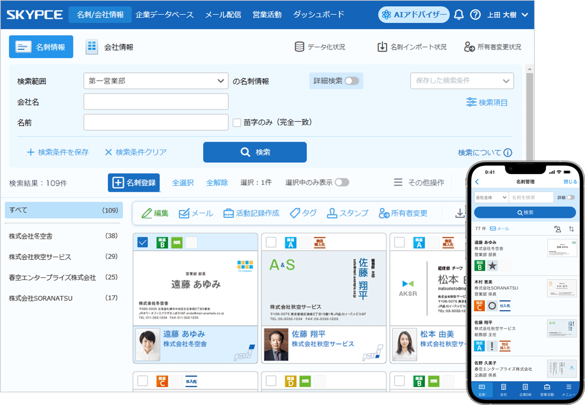The height and width of the screenshot is (405, 585).
Task: Open メール配信 menu
Action: (223, 15)
